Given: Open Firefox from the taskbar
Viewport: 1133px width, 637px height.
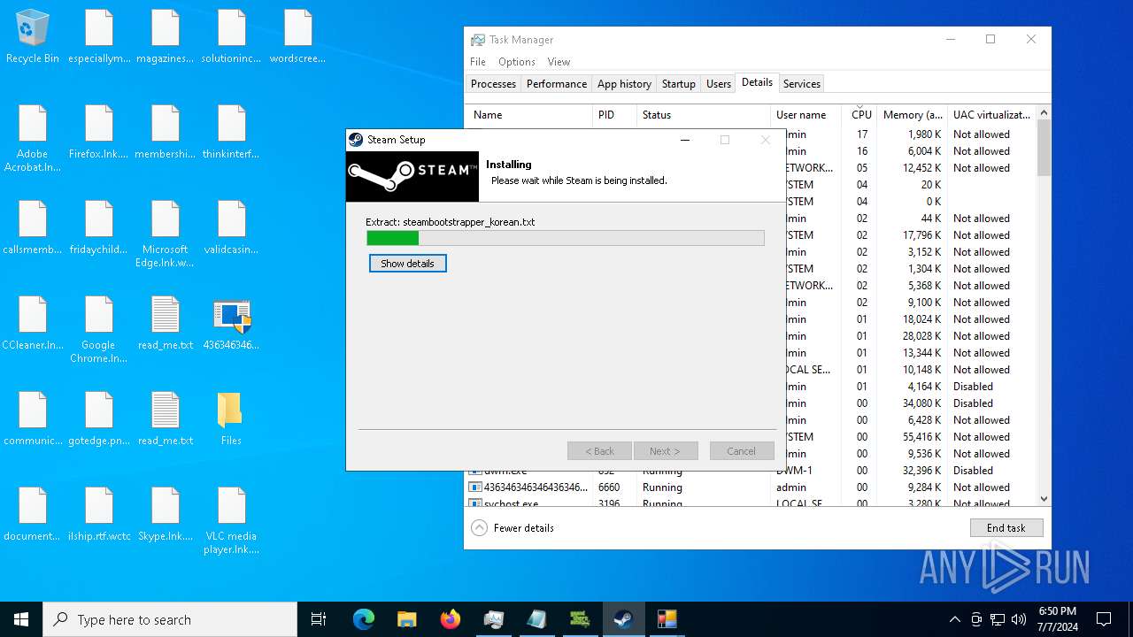Looking at the screenshot, I should click(x=450, y=619).
